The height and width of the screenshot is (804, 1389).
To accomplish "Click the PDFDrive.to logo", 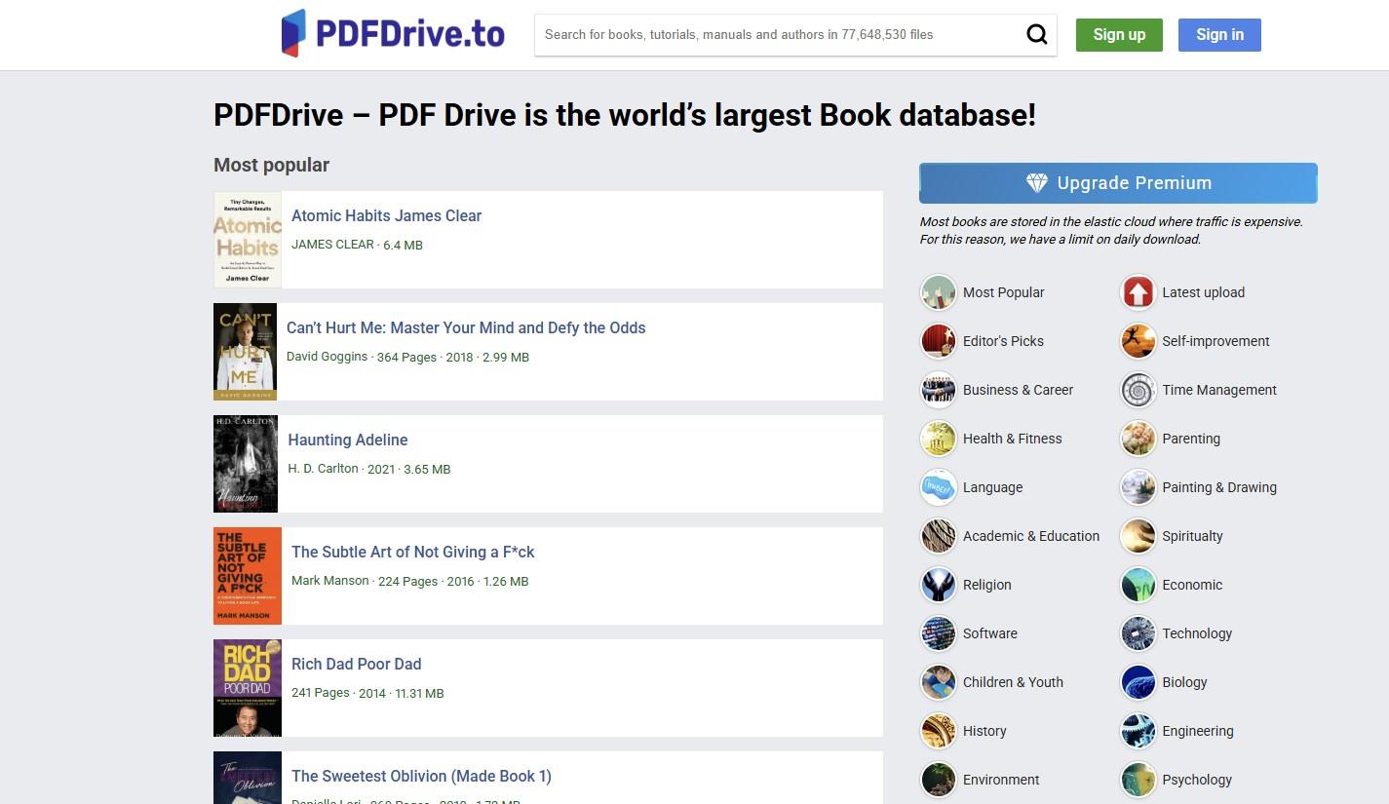I will [x=393, y=34].
